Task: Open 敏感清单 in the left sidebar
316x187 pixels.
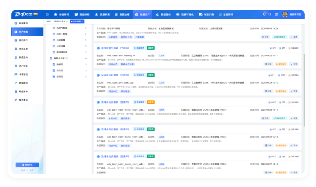Action: pyautogui.click(x=27, y=91)
